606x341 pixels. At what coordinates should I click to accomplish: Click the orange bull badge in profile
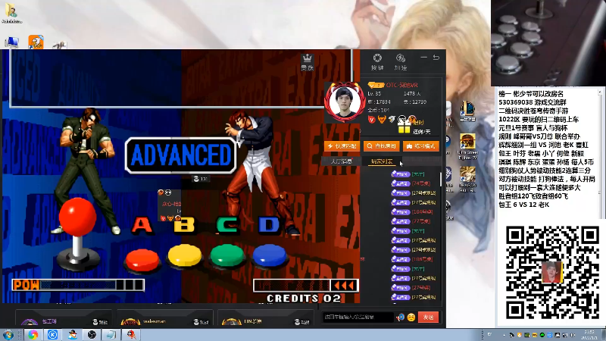tap(382, 120)
